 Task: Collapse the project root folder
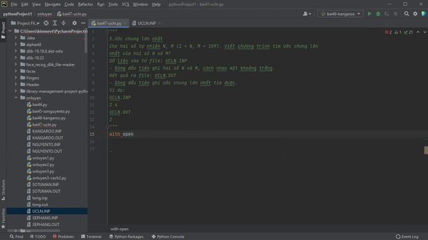(10, 31)
